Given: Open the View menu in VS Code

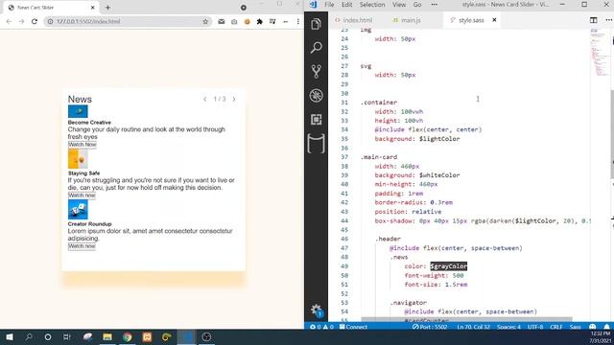Looking at the screenshot, I should tap(399, 5).
